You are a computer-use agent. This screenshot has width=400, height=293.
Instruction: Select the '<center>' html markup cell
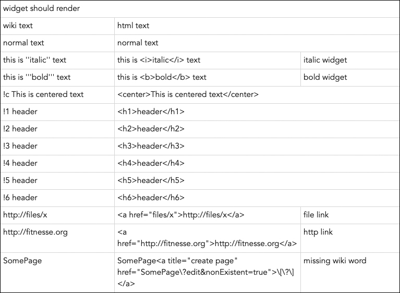click(188, 94)
